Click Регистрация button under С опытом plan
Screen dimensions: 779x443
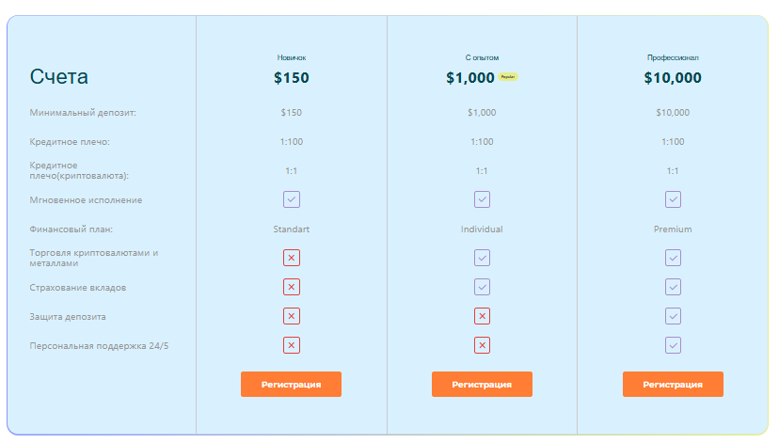(x=482, y=384)
